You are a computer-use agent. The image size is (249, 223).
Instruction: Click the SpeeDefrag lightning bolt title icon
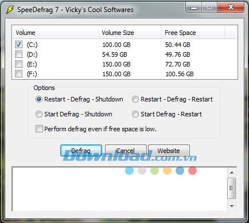pyautogui.click(x=10, y=10)
